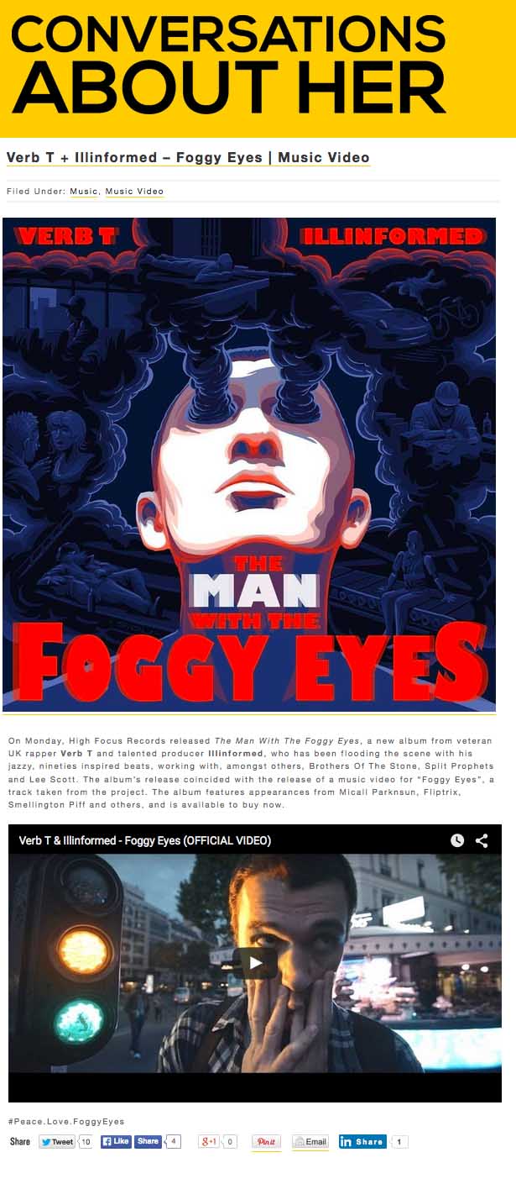Click the Facebook share count bubble
The height and width of the screenshot is (1184, 516).
pos(172,1142)
